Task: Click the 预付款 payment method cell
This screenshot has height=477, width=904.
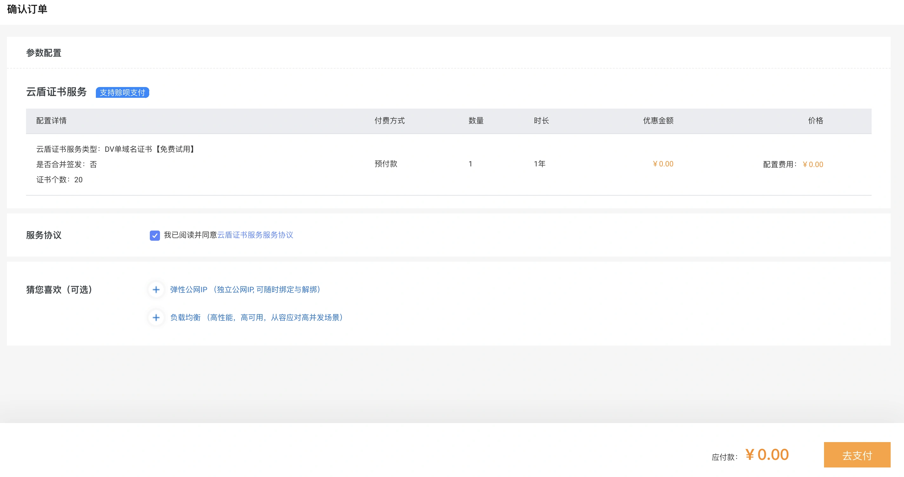Action: (386, 164)
